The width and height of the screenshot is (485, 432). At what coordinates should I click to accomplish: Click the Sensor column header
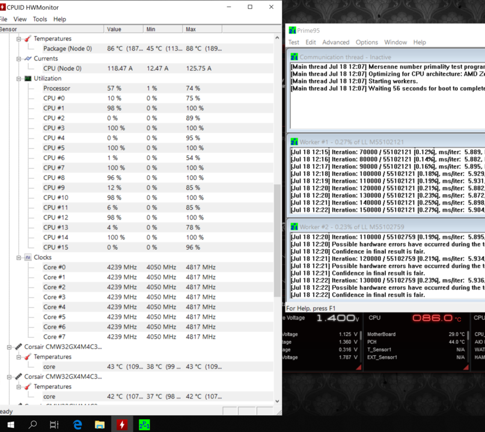pos(52,29)
